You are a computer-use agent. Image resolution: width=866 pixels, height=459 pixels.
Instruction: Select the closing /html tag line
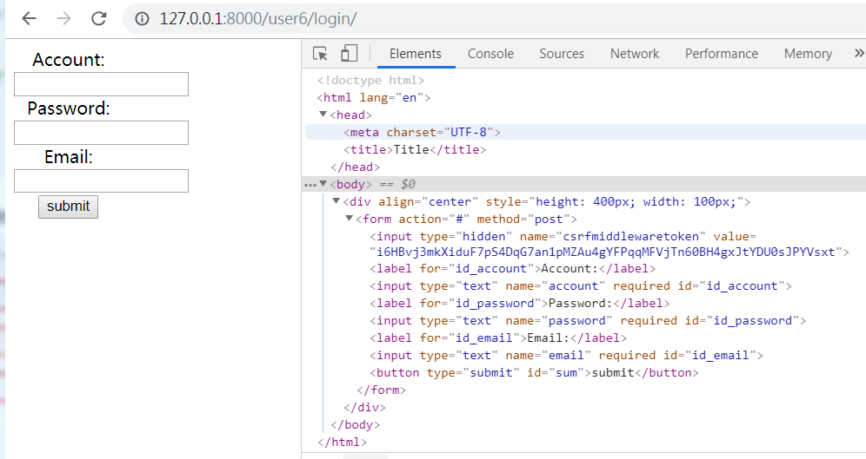click(343, 442)
